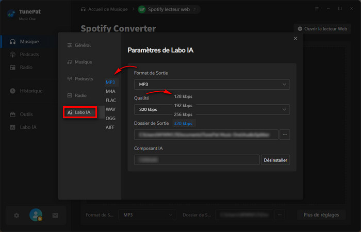Go to Musique in main sidebar

29,42
